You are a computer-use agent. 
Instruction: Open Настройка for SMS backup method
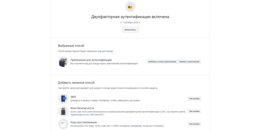194,98
